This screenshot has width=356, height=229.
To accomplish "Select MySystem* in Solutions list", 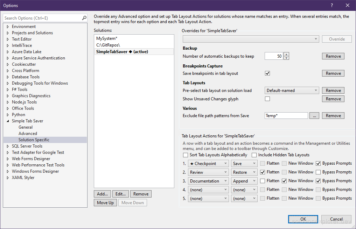I will [x=134, y=38].
